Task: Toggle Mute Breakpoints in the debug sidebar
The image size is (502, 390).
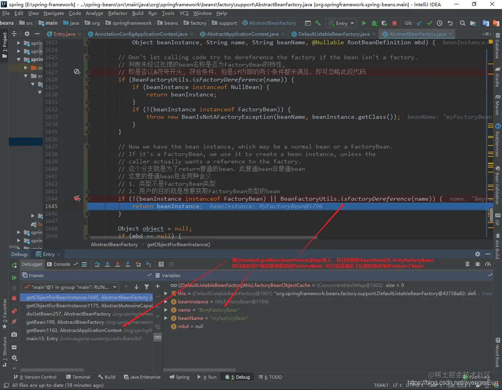Action: (14, 321)
